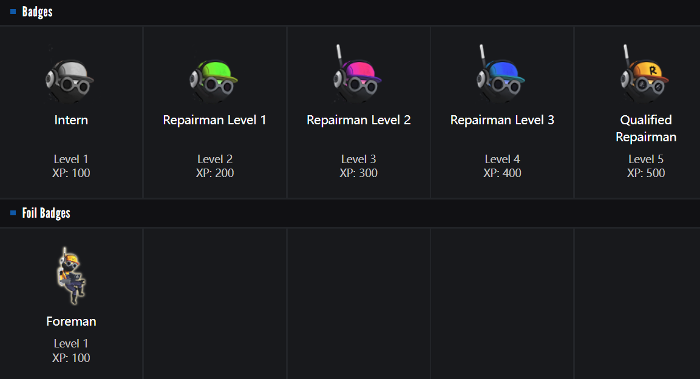Click the blue square beside Foil Badges
The image size is (700, 379).
click(x=13, y=213)
